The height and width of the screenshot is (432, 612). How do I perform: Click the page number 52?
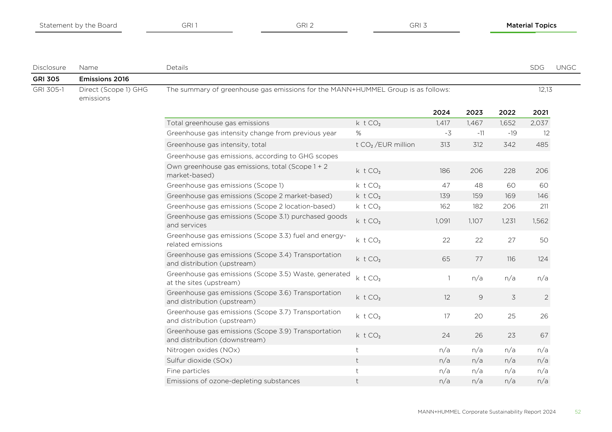point(578,412)
